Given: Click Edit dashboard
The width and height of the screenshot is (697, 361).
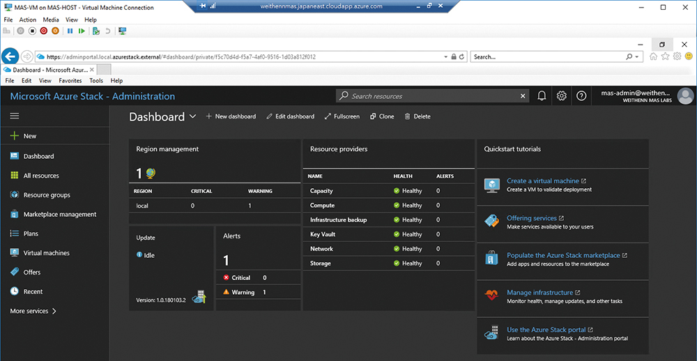Looking at the screenshot, I should pos(290,116).
